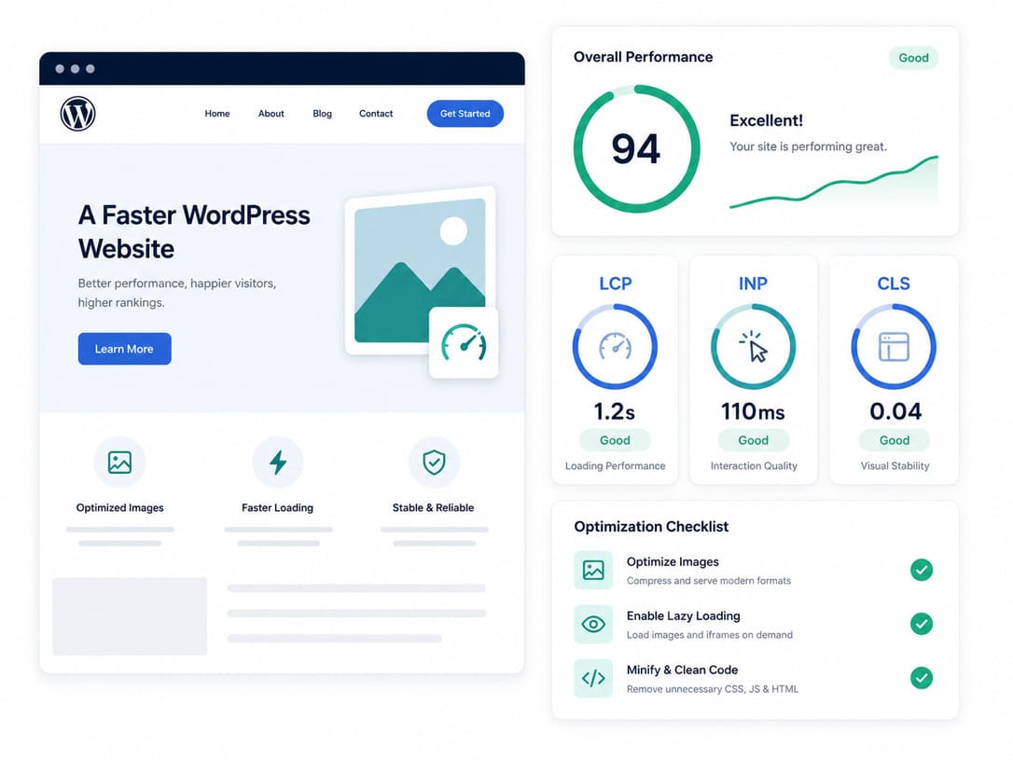Screen dimensions: 1013x760
Task: Click the Interaction Quality caption
Action: (x=754, y=465)
